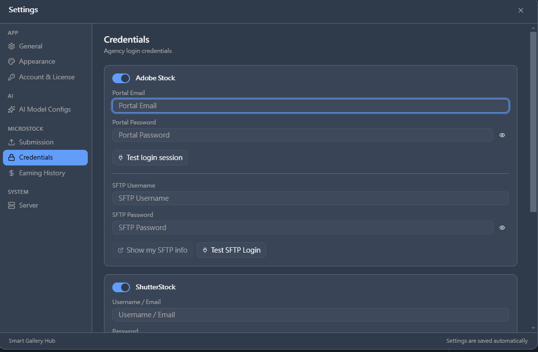Image resolution: width=538 pixels, height=352 pixels.
Task: Click the Appearance palette icon
Action: tap(11, 62)
